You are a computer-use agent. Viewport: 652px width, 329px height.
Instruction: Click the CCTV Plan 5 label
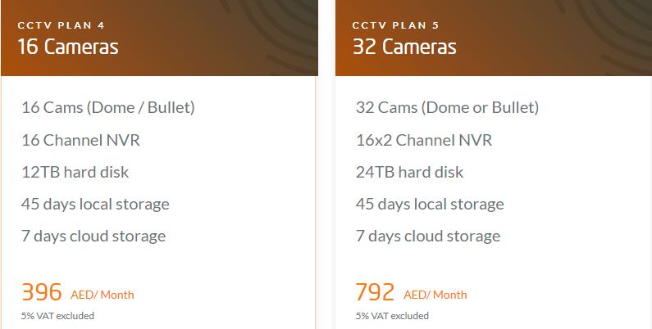[x=395, y=25]
